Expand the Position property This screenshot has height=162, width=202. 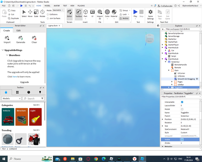coord(162,119)
